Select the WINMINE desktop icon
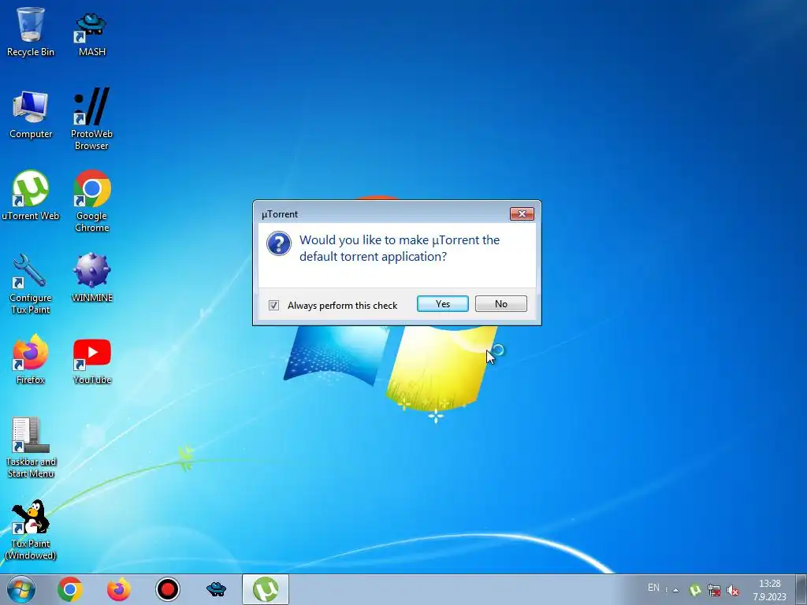 (91, 278)
